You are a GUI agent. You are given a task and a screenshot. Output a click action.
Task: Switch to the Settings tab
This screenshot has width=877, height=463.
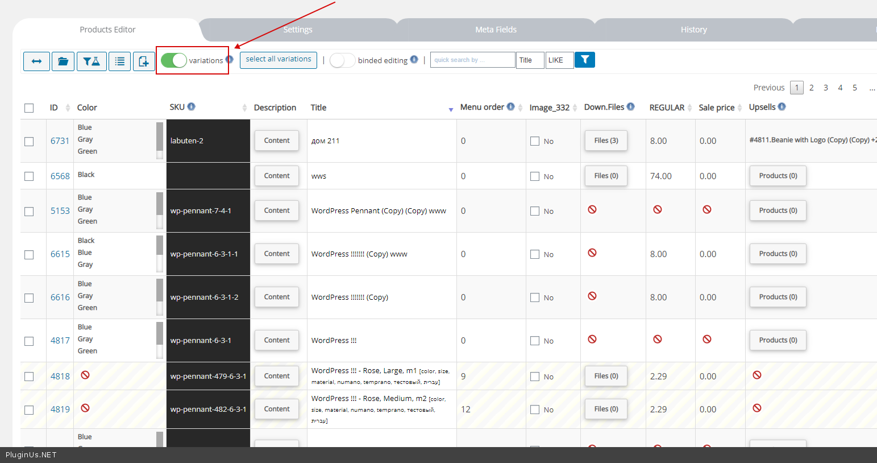tap(298, 30)
